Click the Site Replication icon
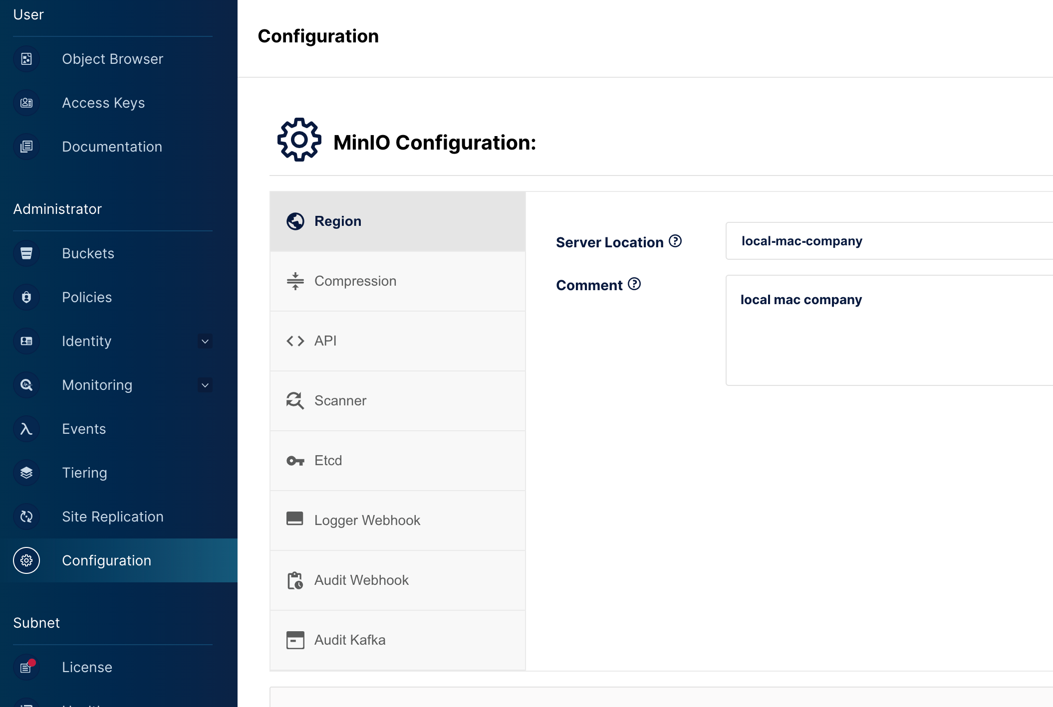The width and height of the screenshot is (1053, 707). point(26,517)
